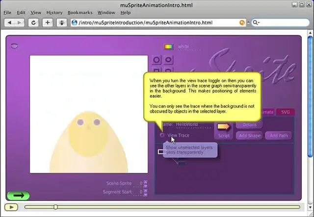314x217 pixels.
Task: Switch to the SVG tab
Action: coord(286,112)
